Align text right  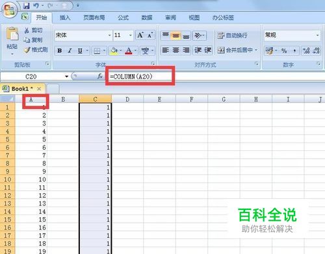click(x=186, y=51)
